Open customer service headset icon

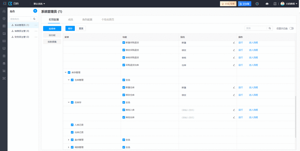(267, 4)
